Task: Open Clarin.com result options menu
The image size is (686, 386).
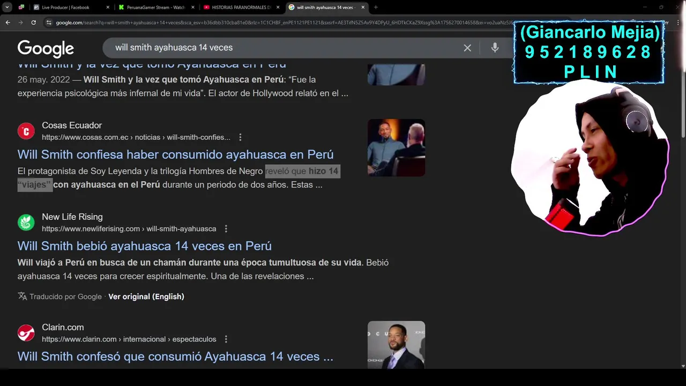Action: 226,339
